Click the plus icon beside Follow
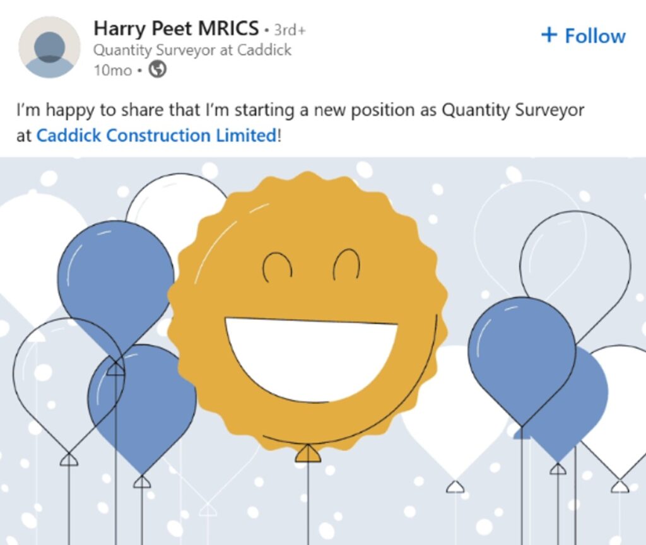The image size is (646, 545). click(549, 35)
